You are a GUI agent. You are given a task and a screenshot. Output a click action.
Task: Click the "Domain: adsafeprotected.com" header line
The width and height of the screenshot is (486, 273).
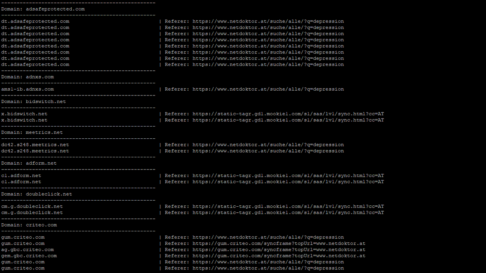43,9
